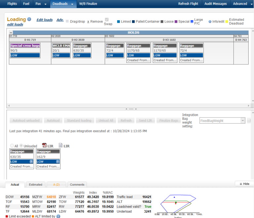Select the Baggage 630/35 load in H2

[82, 50]
